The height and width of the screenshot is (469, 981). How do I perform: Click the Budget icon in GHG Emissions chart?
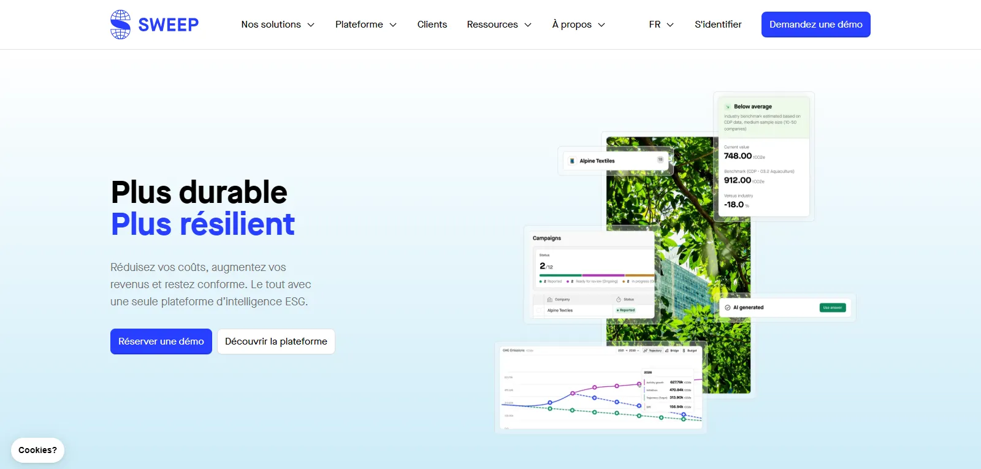pyautogui.click(x=684, y=351)
